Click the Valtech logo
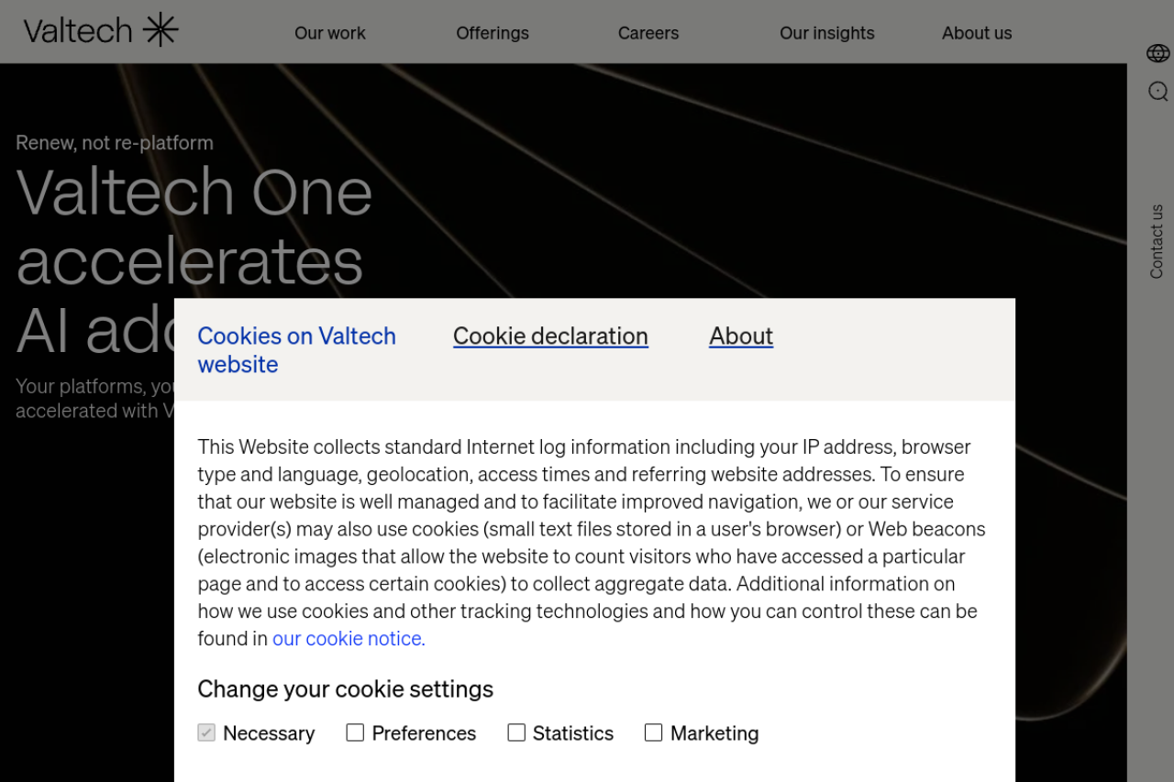This screenshot has width=1174, height=782. tap(101, 31)
